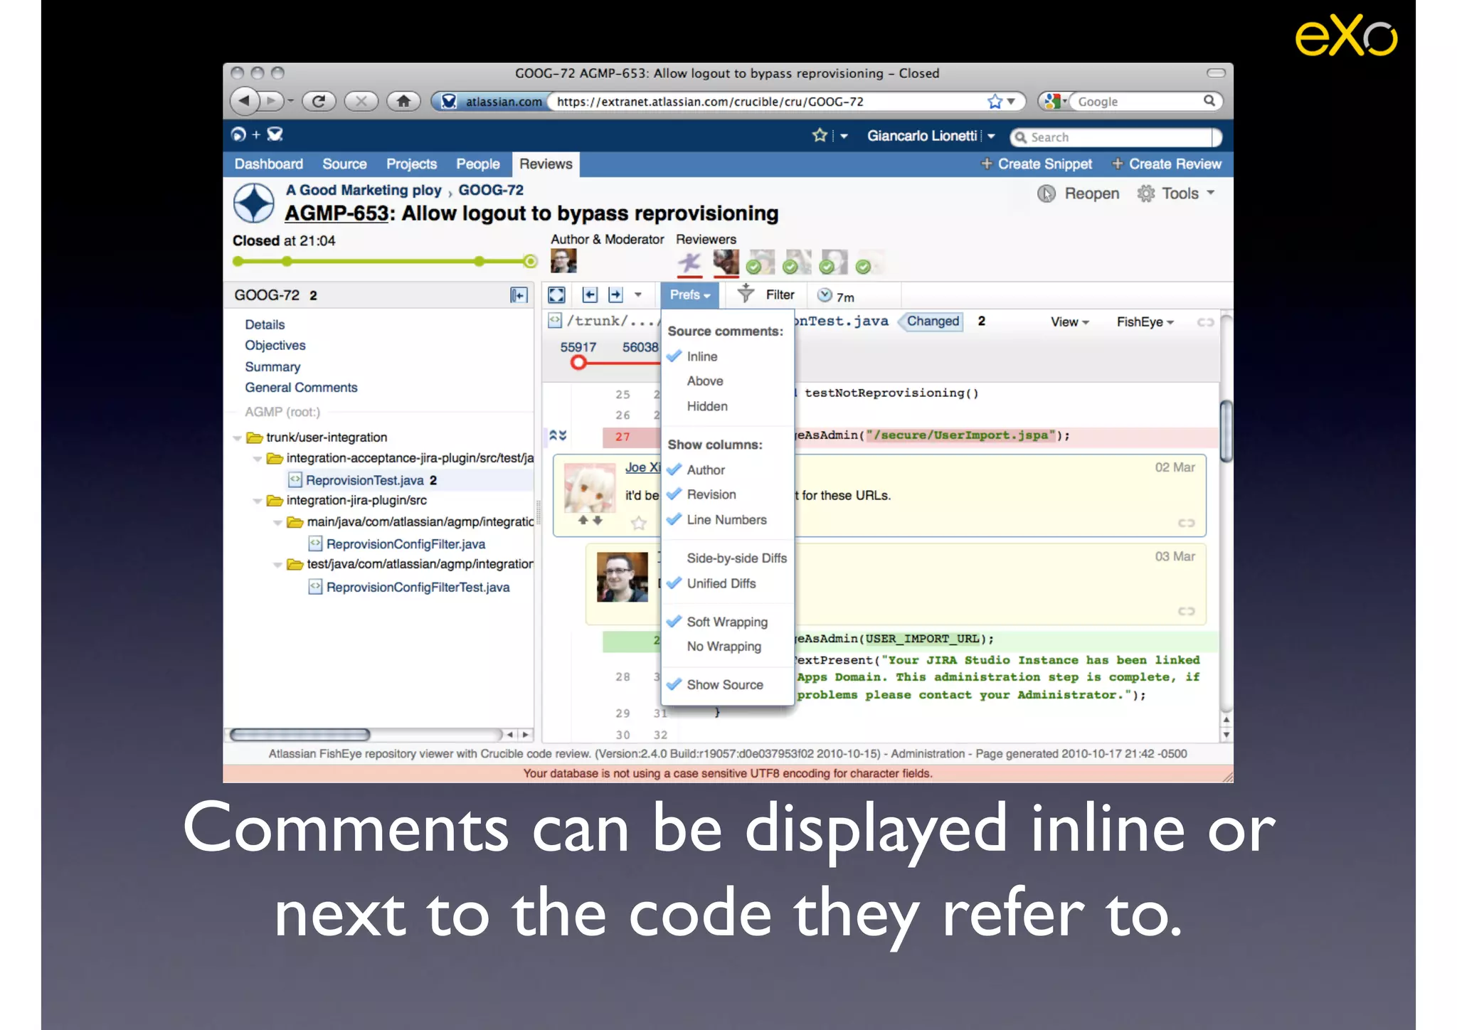The image size is (1457, 1030).
Task: Click Create Review
Action: pyautogui.click(x=1167, y=164)
